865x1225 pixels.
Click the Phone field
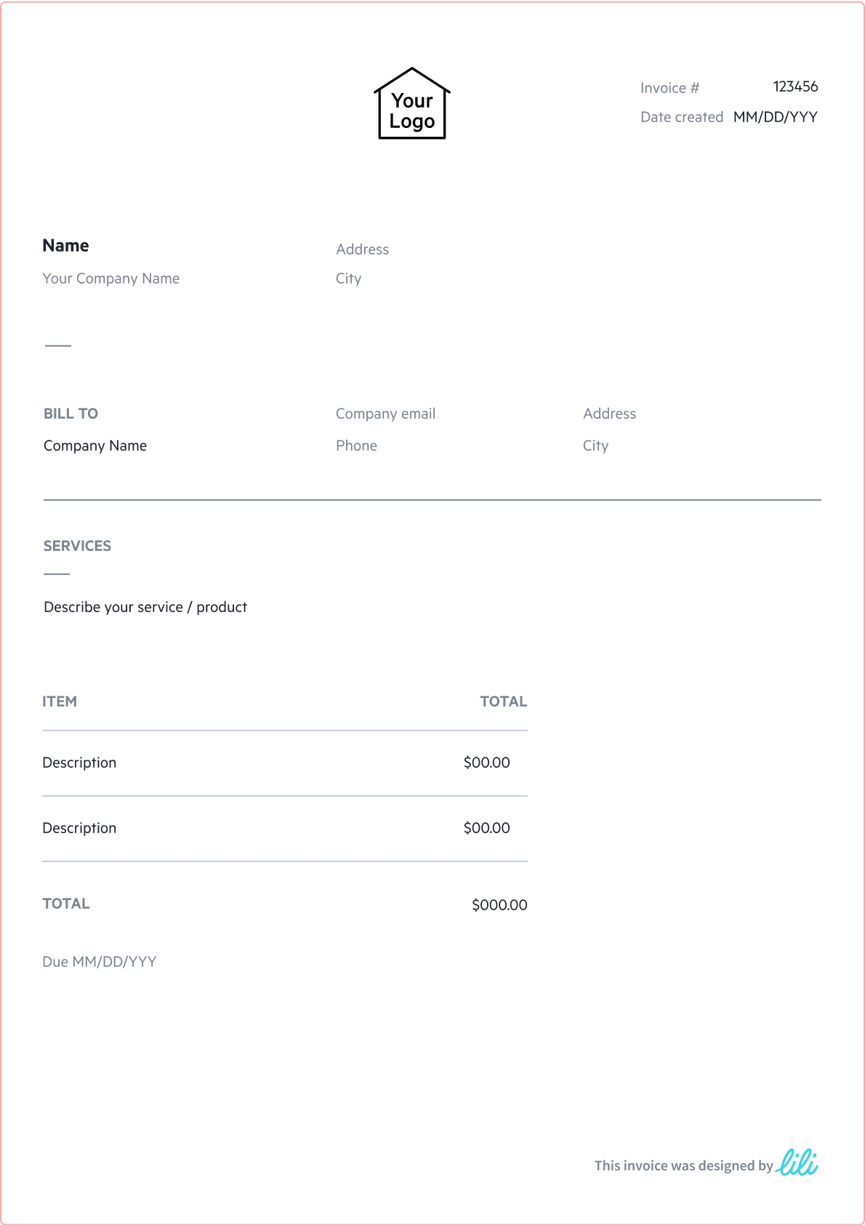(356, 446)
